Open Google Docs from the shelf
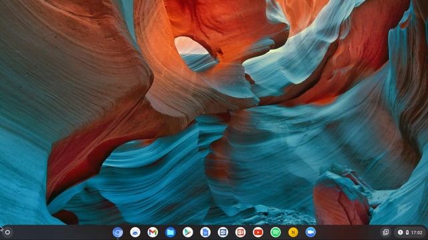The height and width of the screenshot is (240, 428). click(x=205, y=233)
